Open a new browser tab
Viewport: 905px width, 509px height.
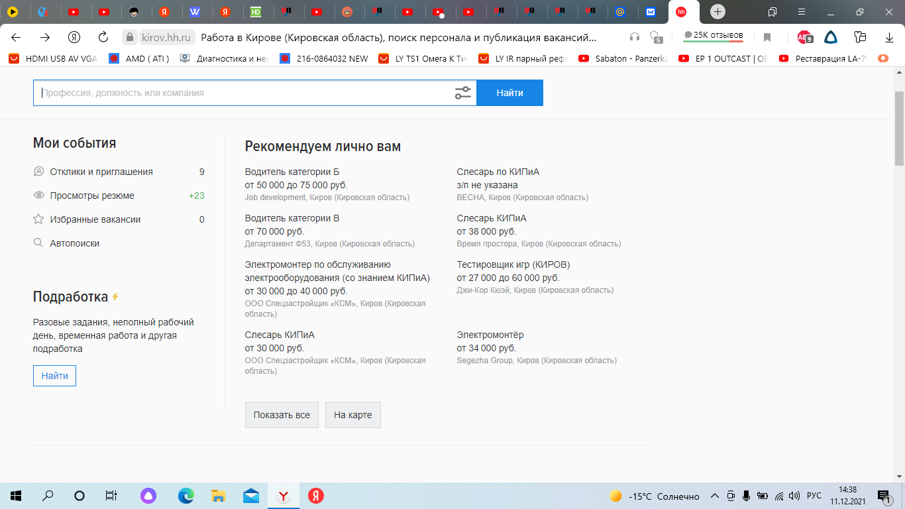click(718, 12)
